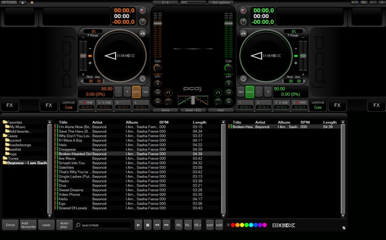Click the left channel volume fader
The height and width of the screenshot is (240, 386).
coord(158,23)
